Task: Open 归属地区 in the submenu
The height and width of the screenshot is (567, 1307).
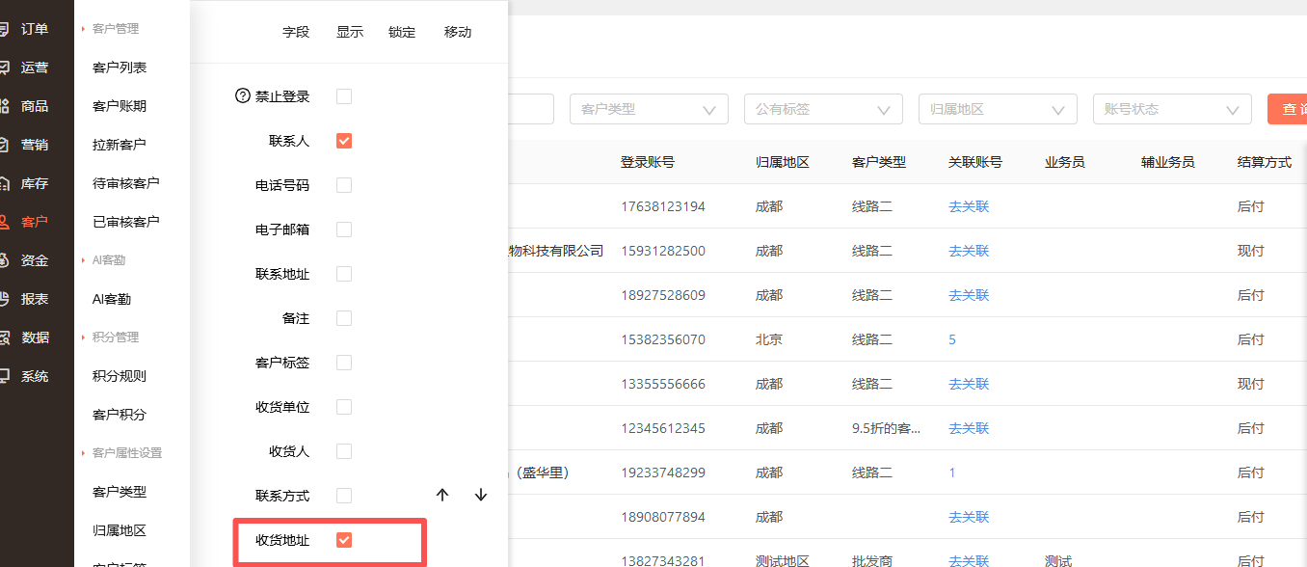Action: coord(120,530)
